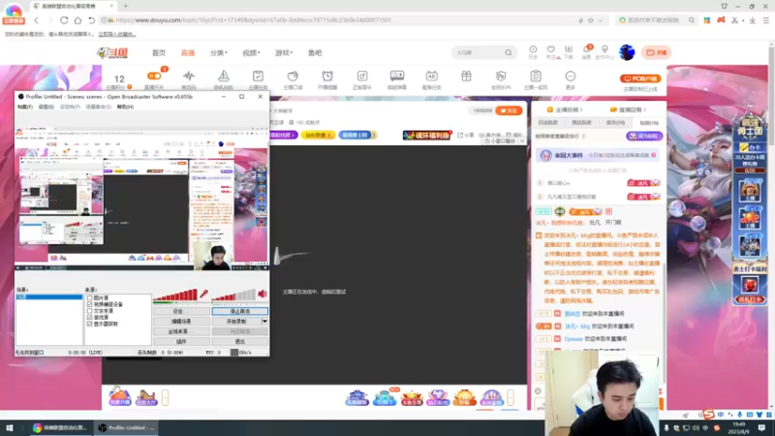Switch to fourth tab in ranking panel

pos(648,123)
